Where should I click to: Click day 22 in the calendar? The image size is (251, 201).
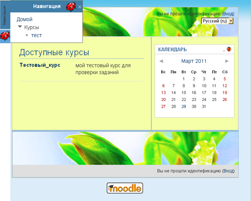184,99
